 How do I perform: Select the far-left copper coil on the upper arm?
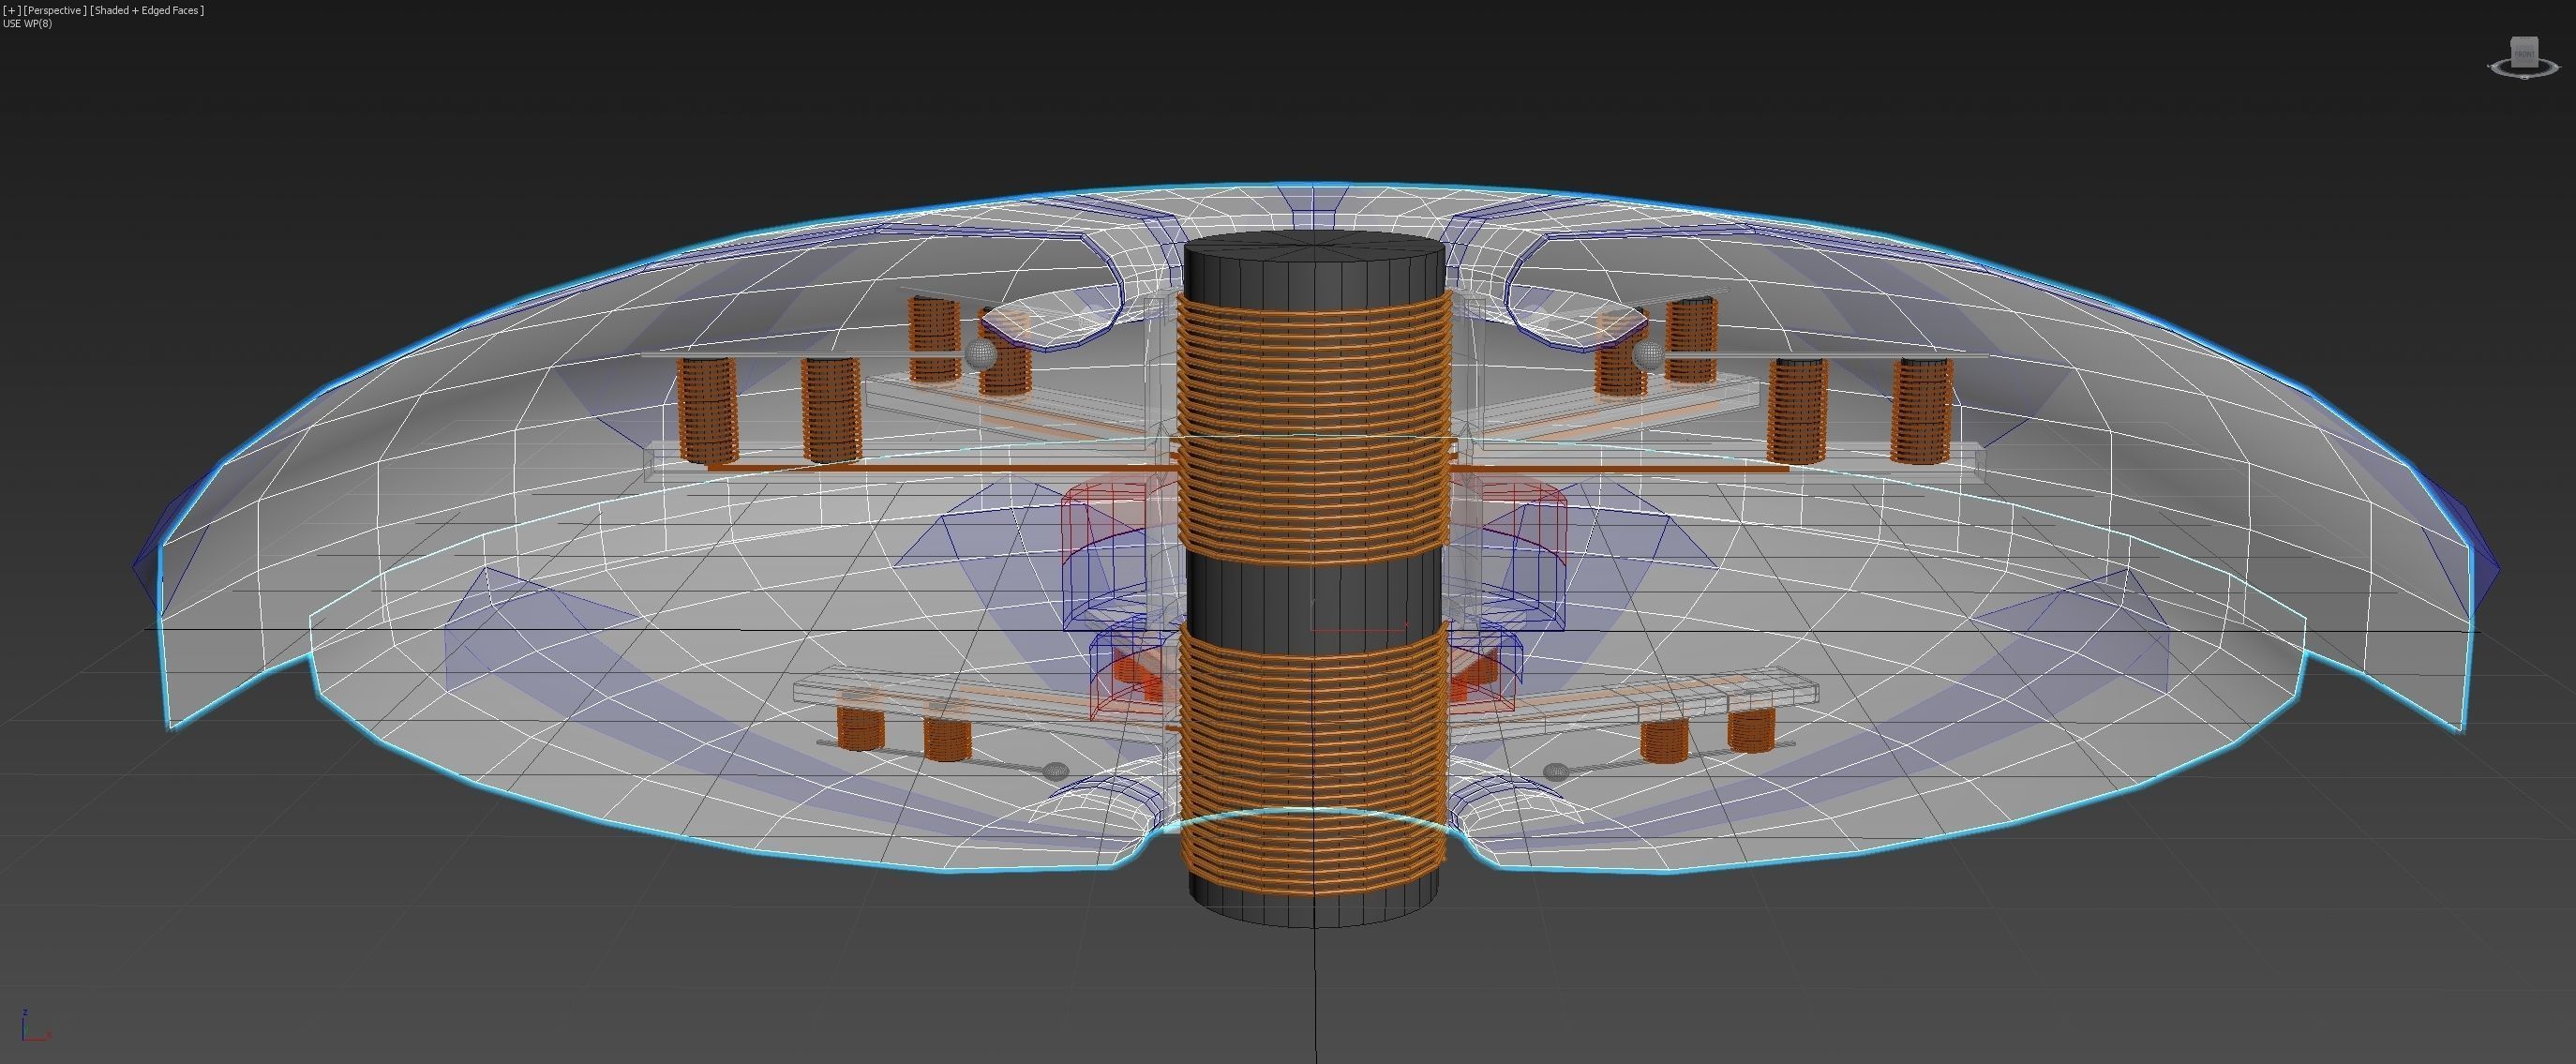click(707, 412)
